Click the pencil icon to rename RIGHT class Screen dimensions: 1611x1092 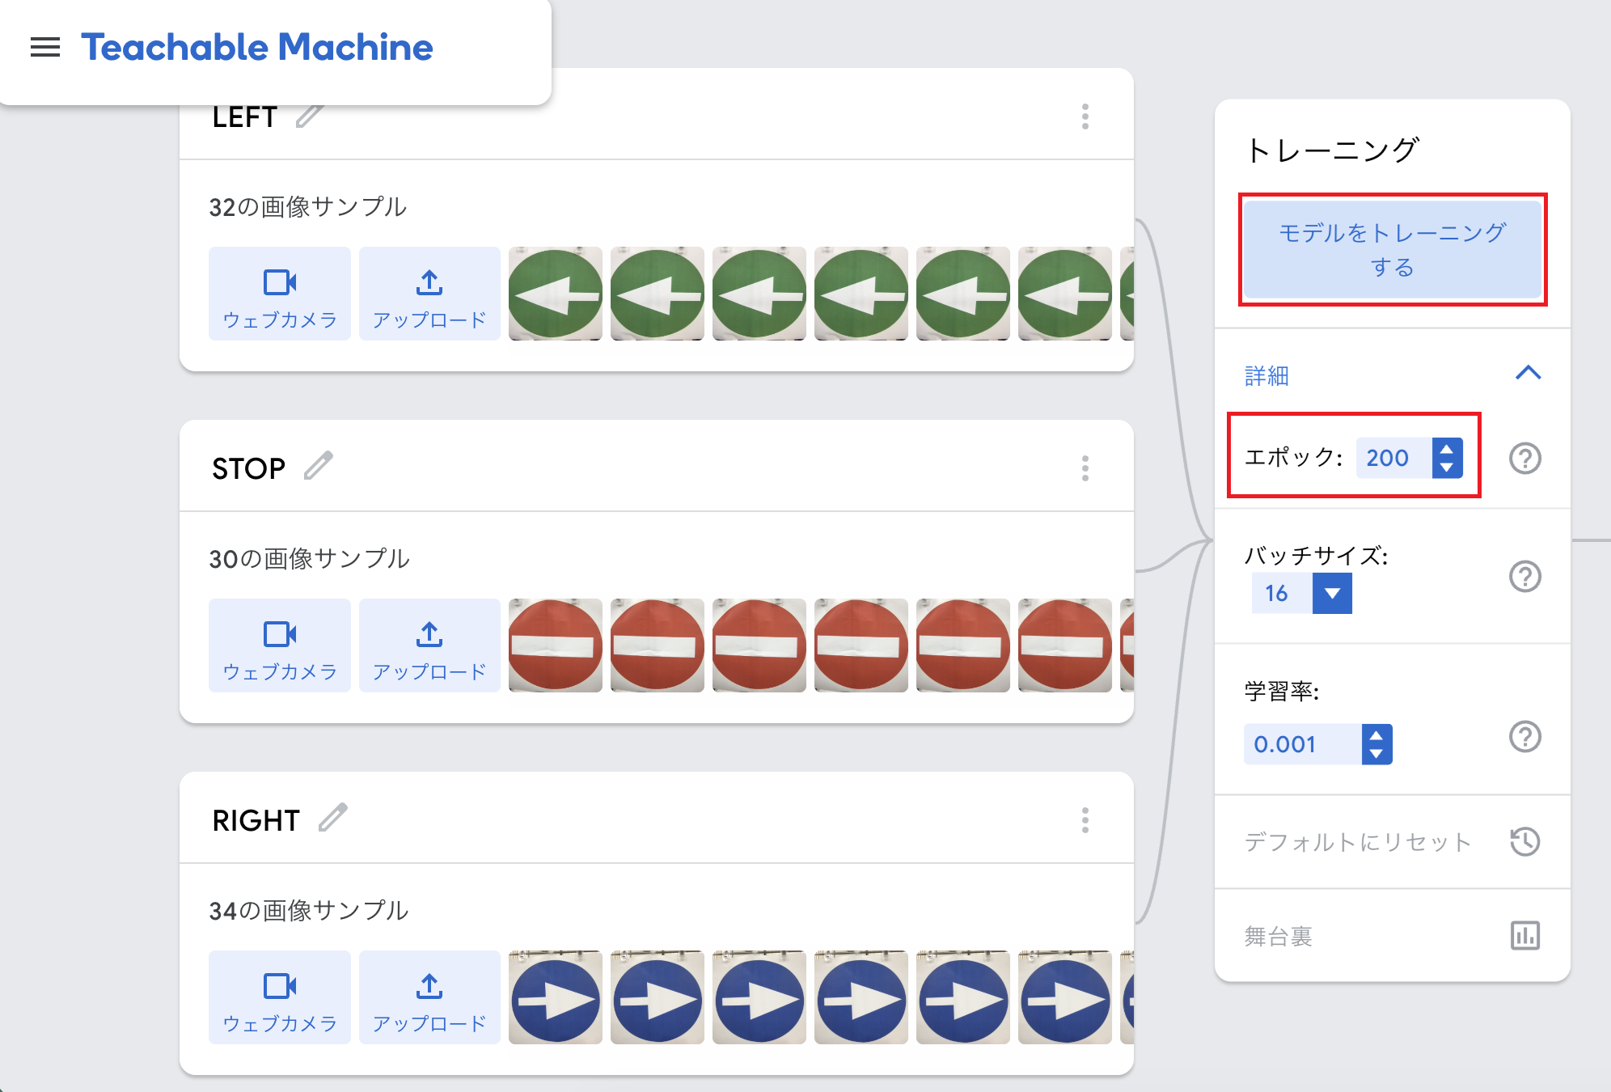332,818
